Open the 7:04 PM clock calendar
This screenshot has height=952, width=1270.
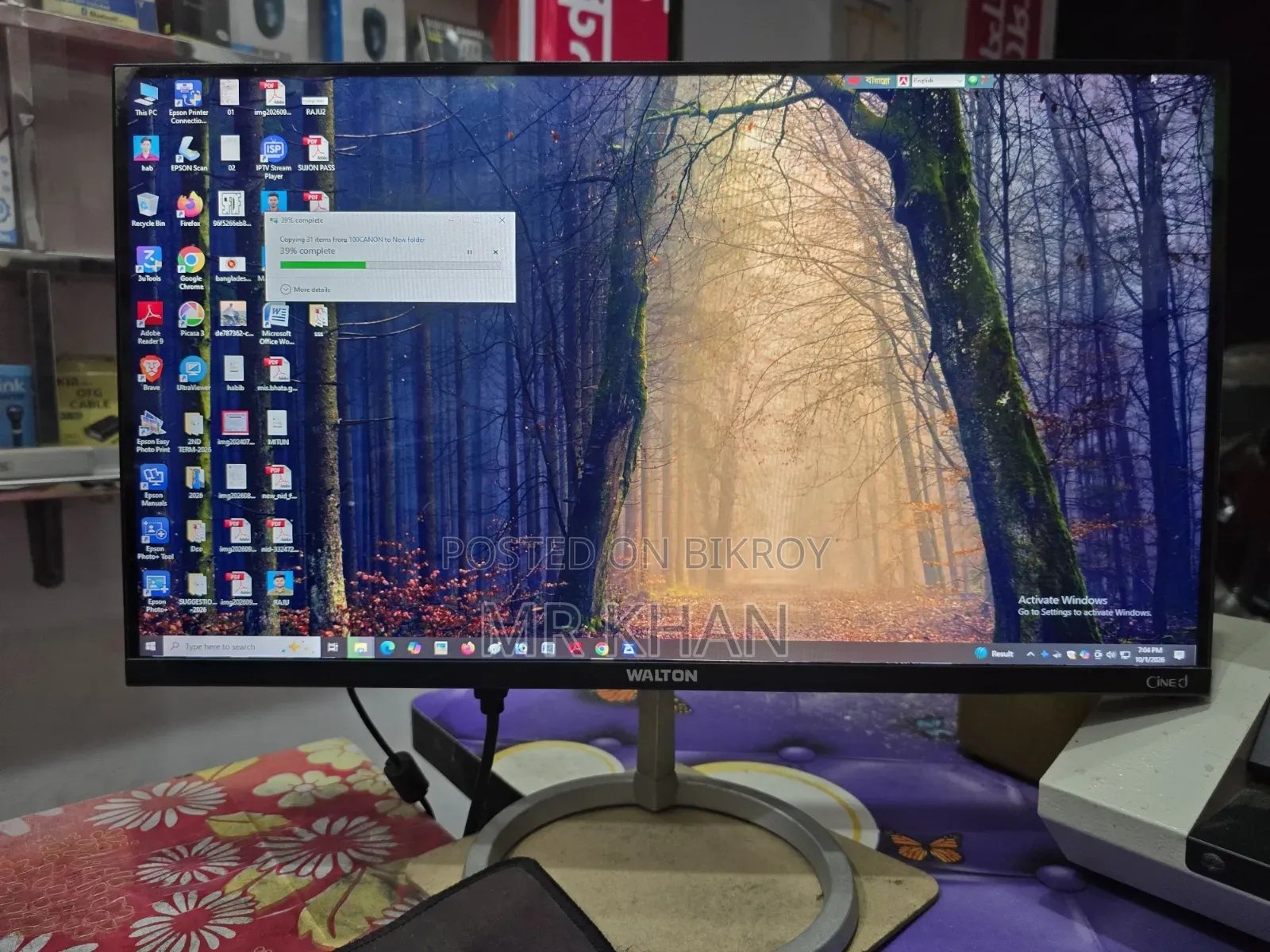1150,654
